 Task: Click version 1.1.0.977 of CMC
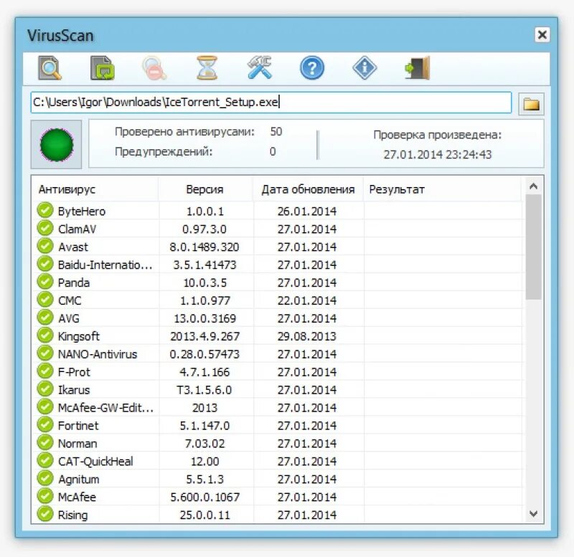point(204,300)
